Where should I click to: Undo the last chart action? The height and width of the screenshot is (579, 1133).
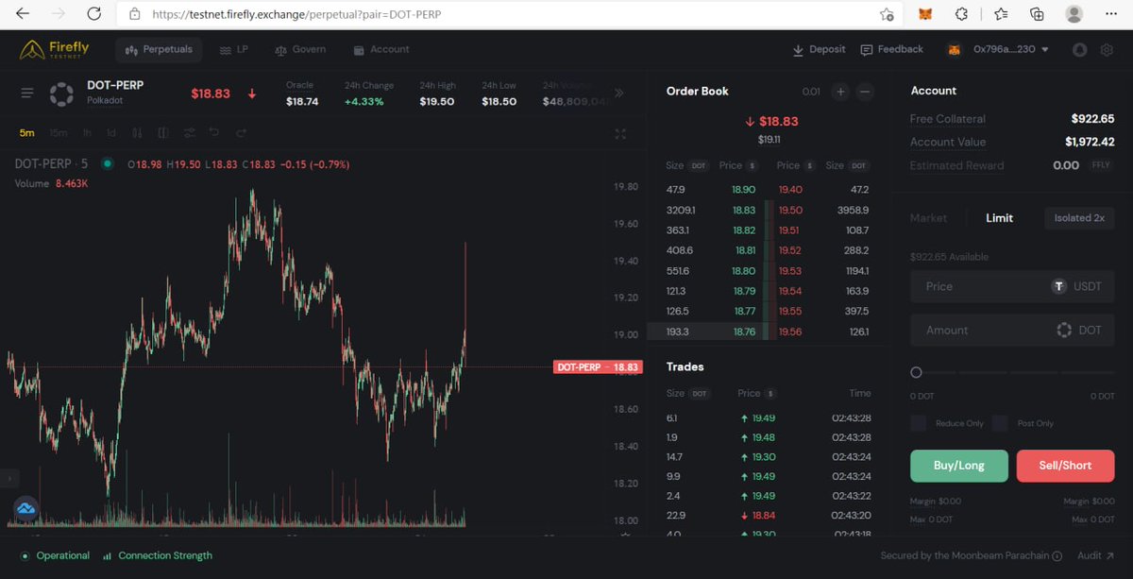tap(215, 133)
